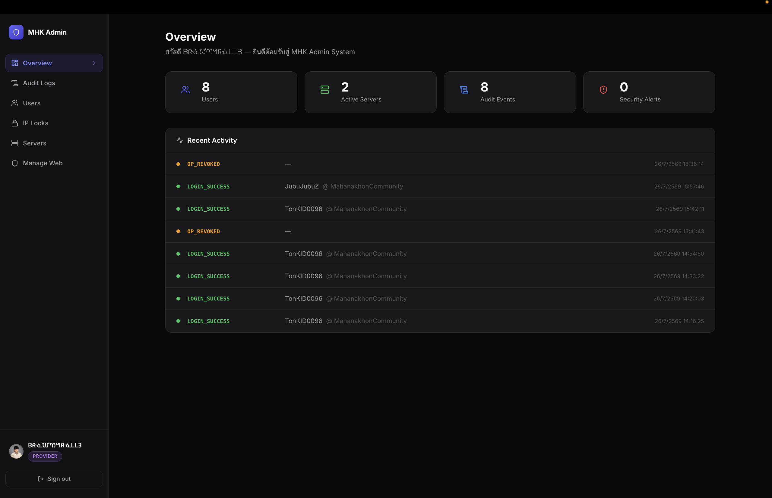The image size is (772, 498).
Task: Open the 8 Users stat card
Action: coord(231,92)
